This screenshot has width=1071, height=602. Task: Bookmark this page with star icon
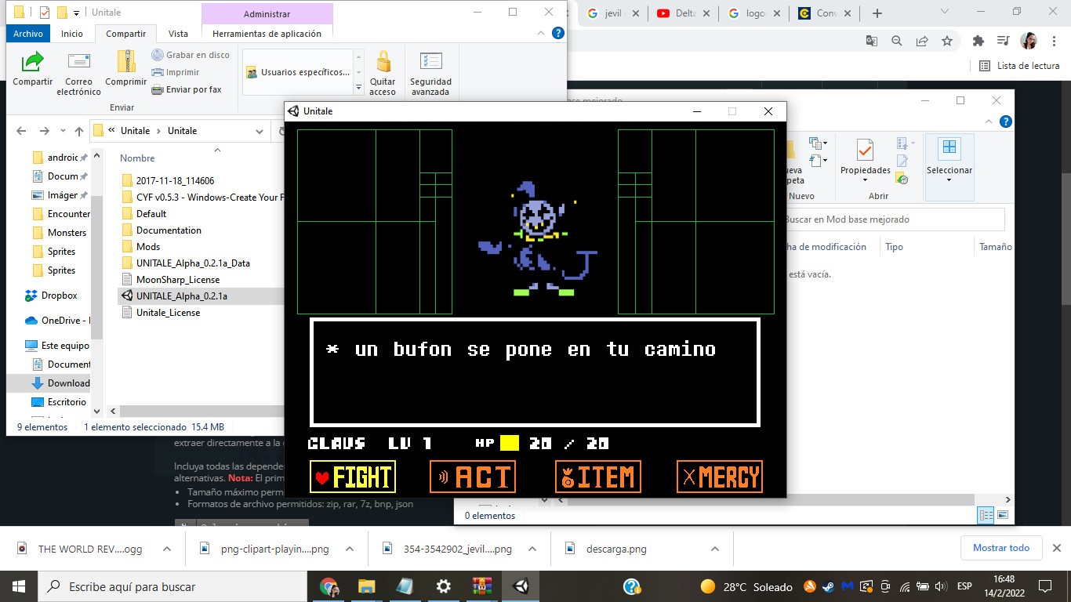pyautogui.click(x=946, y=41)
